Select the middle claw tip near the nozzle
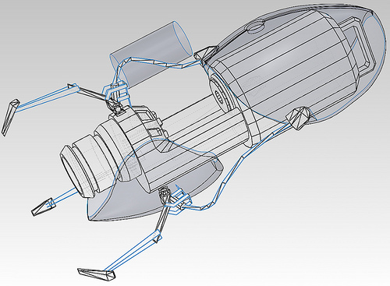Screen dimensions: 390x286 pyautogui.click(x=44, y=207)
